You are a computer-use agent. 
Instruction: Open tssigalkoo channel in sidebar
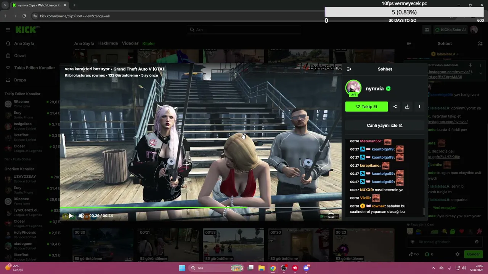click(x=32, y=126)
